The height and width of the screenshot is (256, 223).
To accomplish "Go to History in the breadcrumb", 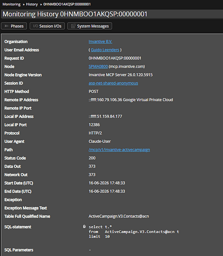I will coord(32,4).
